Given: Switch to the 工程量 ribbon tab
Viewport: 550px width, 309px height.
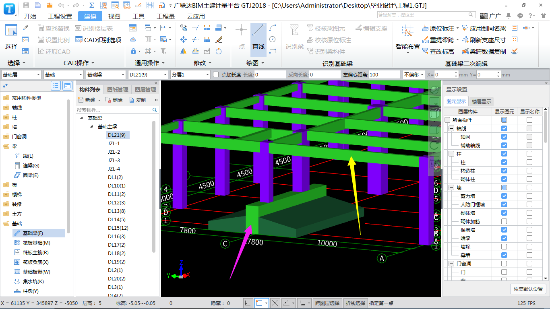Looking at the screenshot, I should click(x=165, y=16).
